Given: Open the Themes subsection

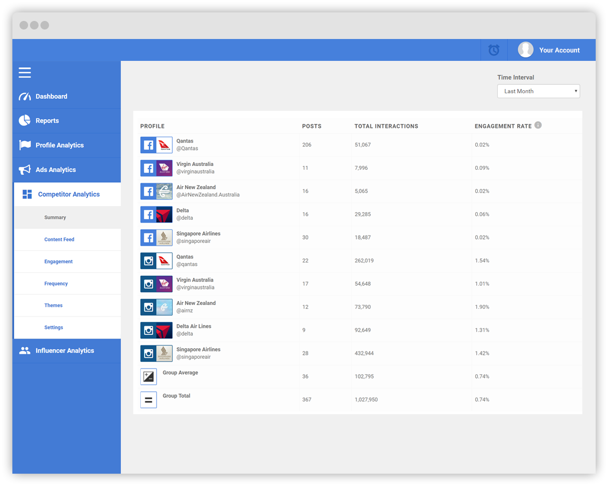Looking at the screenshot, I should [53, 305].
